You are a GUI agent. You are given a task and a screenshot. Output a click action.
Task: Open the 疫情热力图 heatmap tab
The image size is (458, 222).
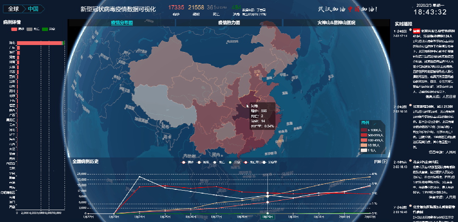229,23
